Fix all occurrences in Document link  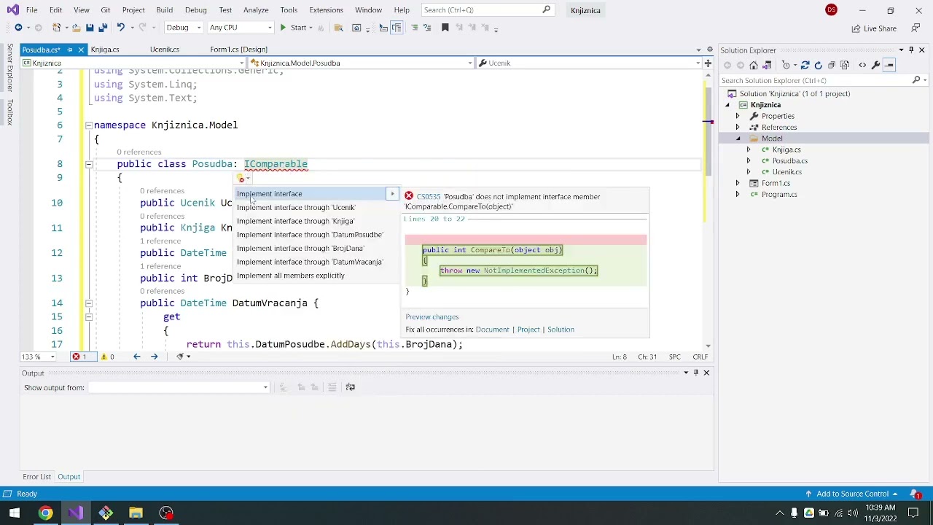(492, 330)
